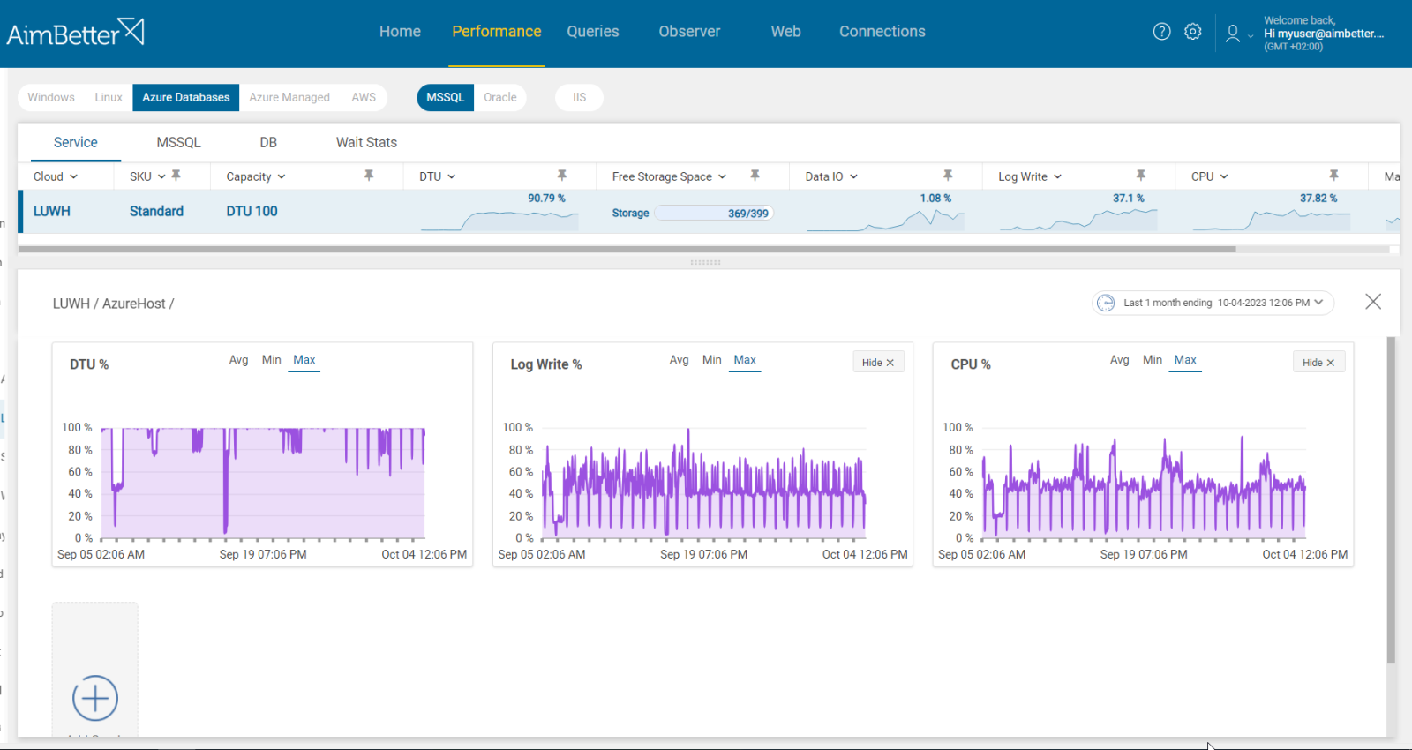This screenshot has width=1412, height=750.
Task: Hide the CPU % chart
Action: point(1318,363)
